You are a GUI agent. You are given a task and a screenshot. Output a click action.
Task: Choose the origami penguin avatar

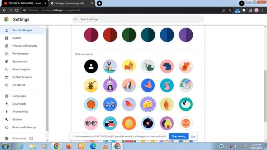[x=129, y=85]
